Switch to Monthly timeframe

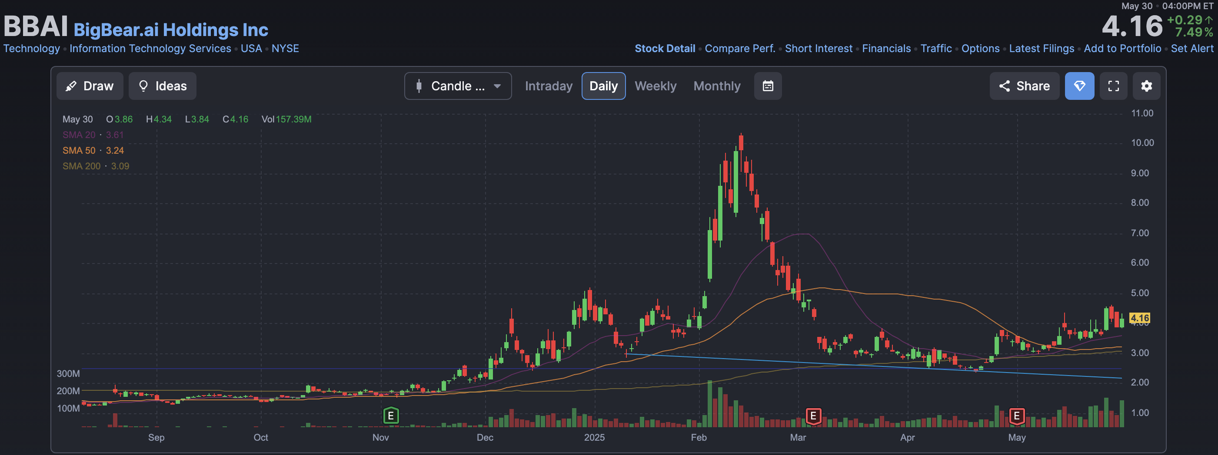pyautogui.click(x=717, y=86)
